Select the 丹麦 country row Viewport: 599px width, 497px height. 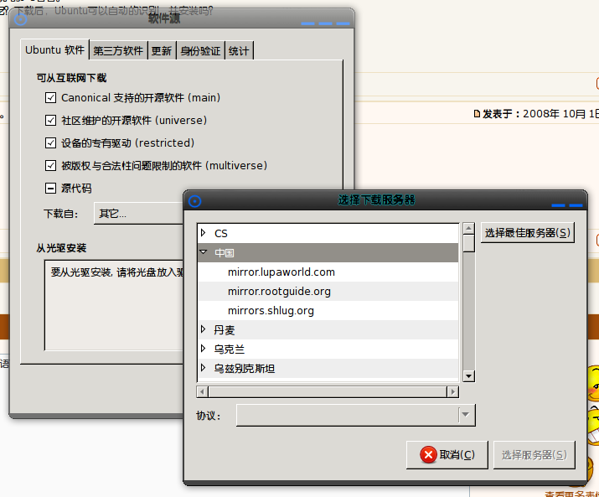tap(328, 330)
